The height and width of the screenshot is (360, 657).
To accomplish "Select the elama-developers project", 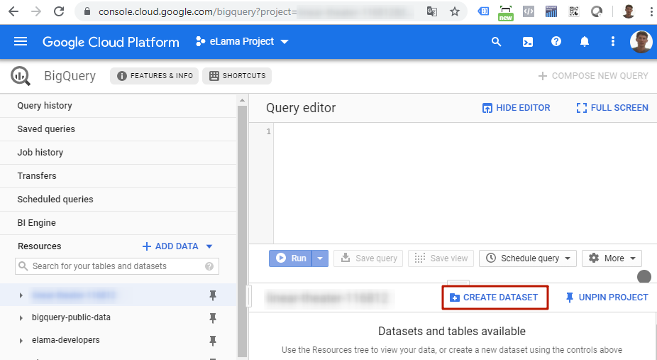I will [x=66, y=340].
